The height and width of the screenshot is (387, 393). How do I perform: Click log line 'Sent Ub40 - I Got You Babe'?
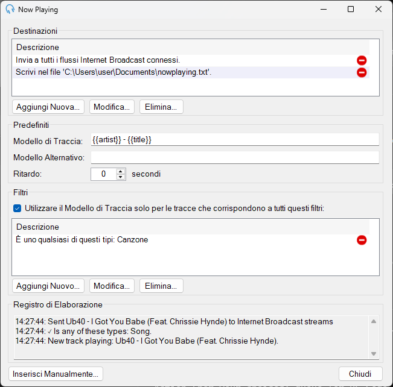click(174, 321)
